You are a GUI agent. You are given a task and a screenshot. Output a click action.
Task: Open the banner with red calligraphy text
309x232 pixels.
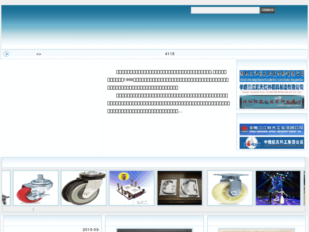[272, 102]
